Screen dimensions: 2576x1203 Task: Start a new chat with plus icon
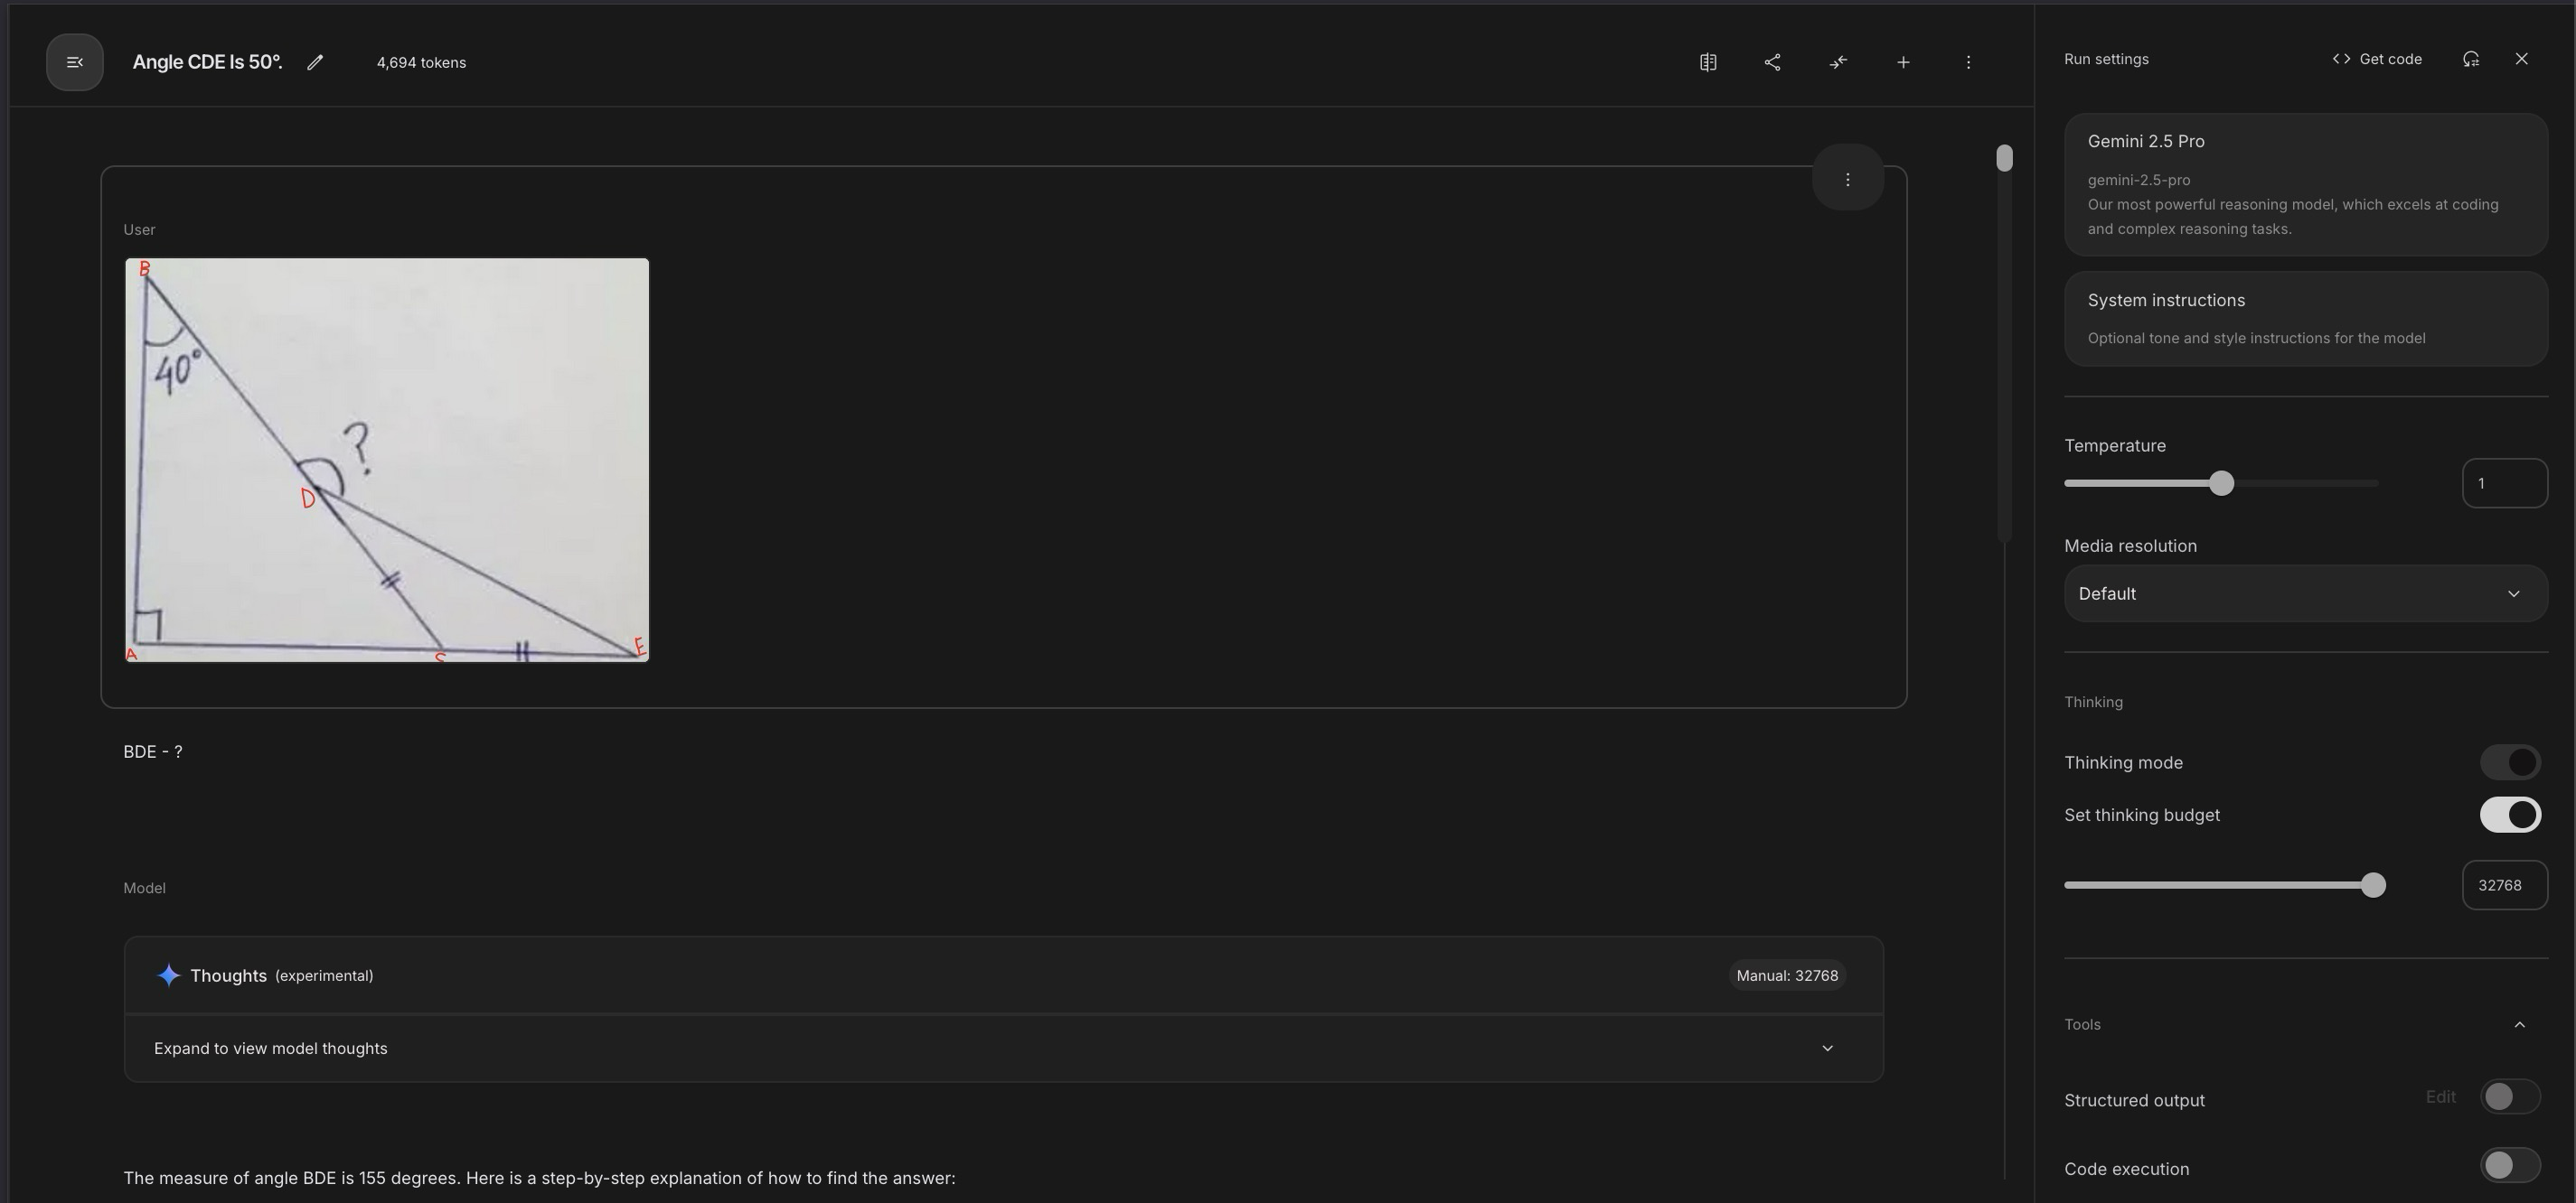tap(1903, 62)
